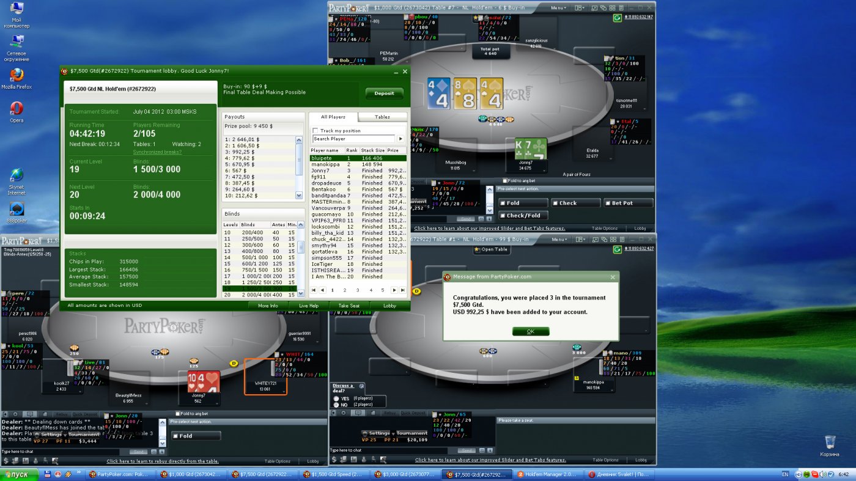Open the Skynet Internet desktop shortcut
This screenshot has height=481, width=856.
click(17, 181)
